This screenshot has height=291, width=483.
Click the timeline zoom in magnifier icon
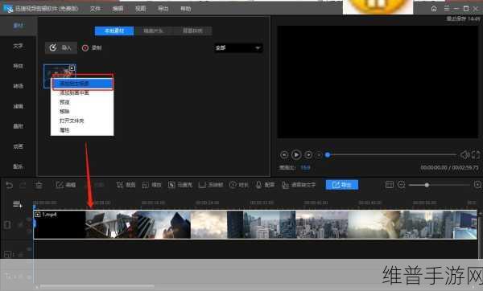click(x=477, y=185)
